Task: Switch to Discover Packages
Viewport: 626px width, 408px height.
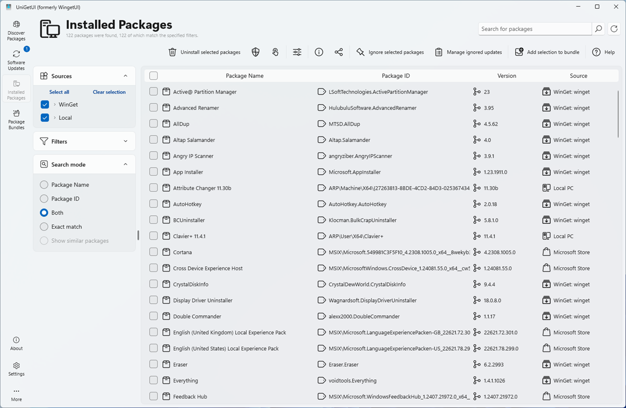Action: [16, 31]
